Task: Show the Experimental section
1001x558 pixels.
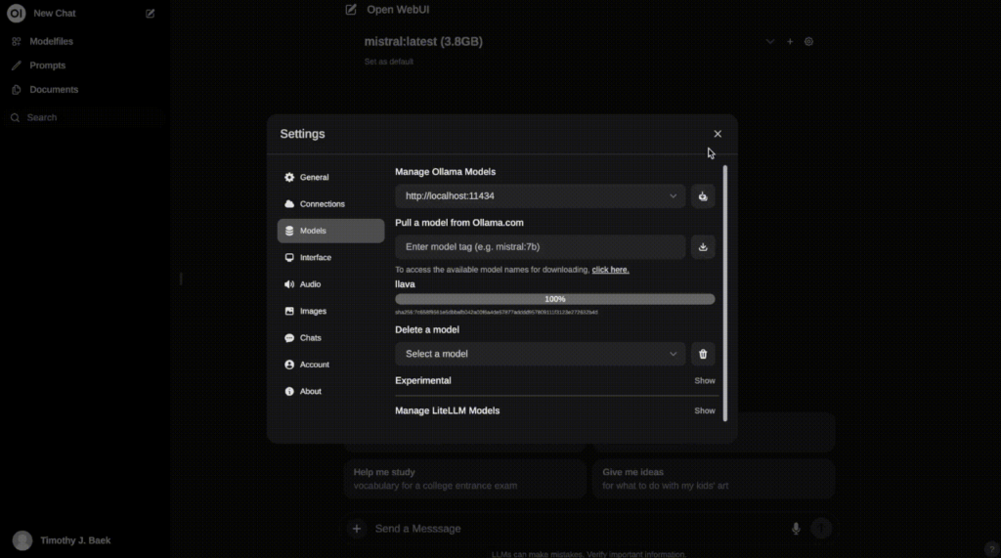Action: click(x=704, y=380)
